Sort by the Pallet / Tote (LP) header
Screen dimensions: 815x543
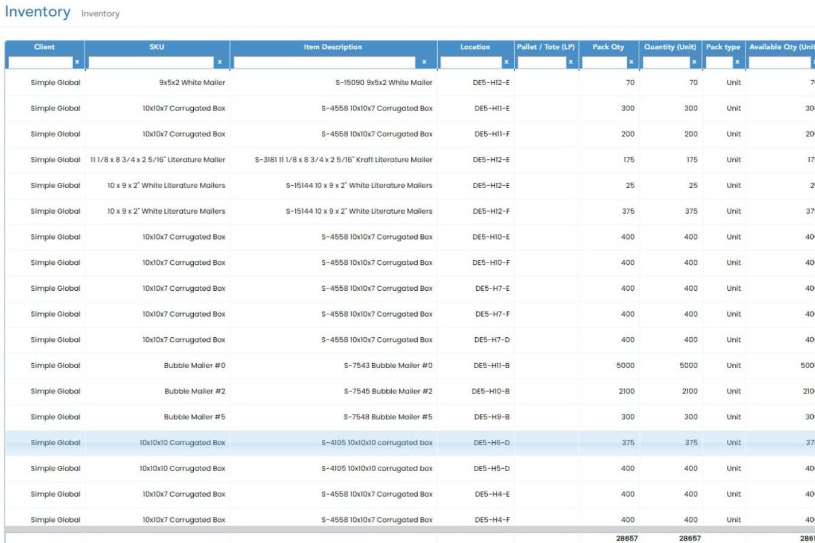click(x=546, y=47)
